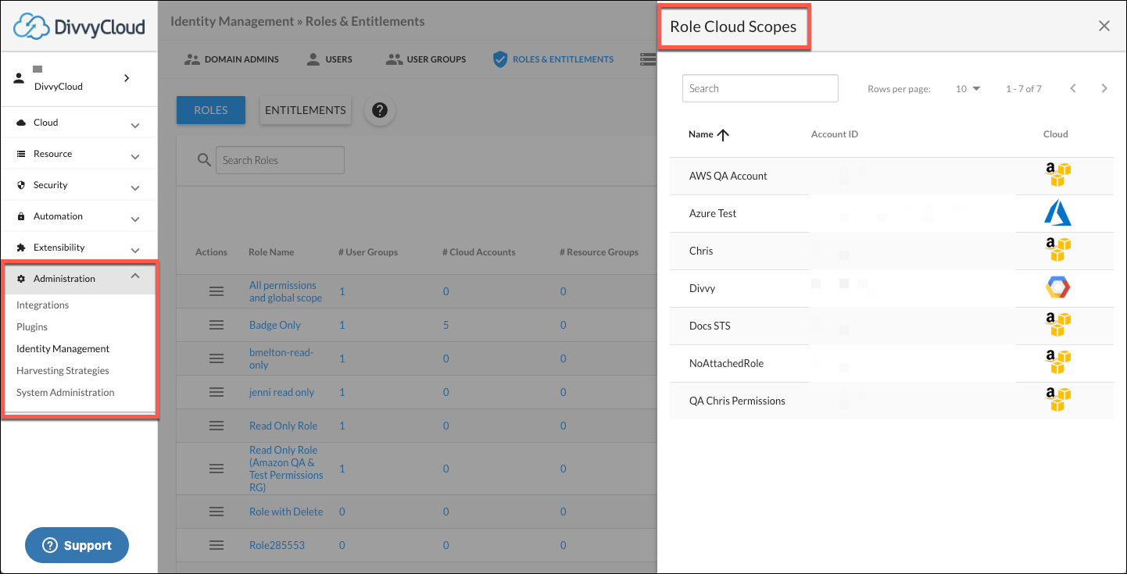Select the NoAttachedRole row name
Image resolution: width=1127 pixels, height=574 pixels.
[726, 363]
